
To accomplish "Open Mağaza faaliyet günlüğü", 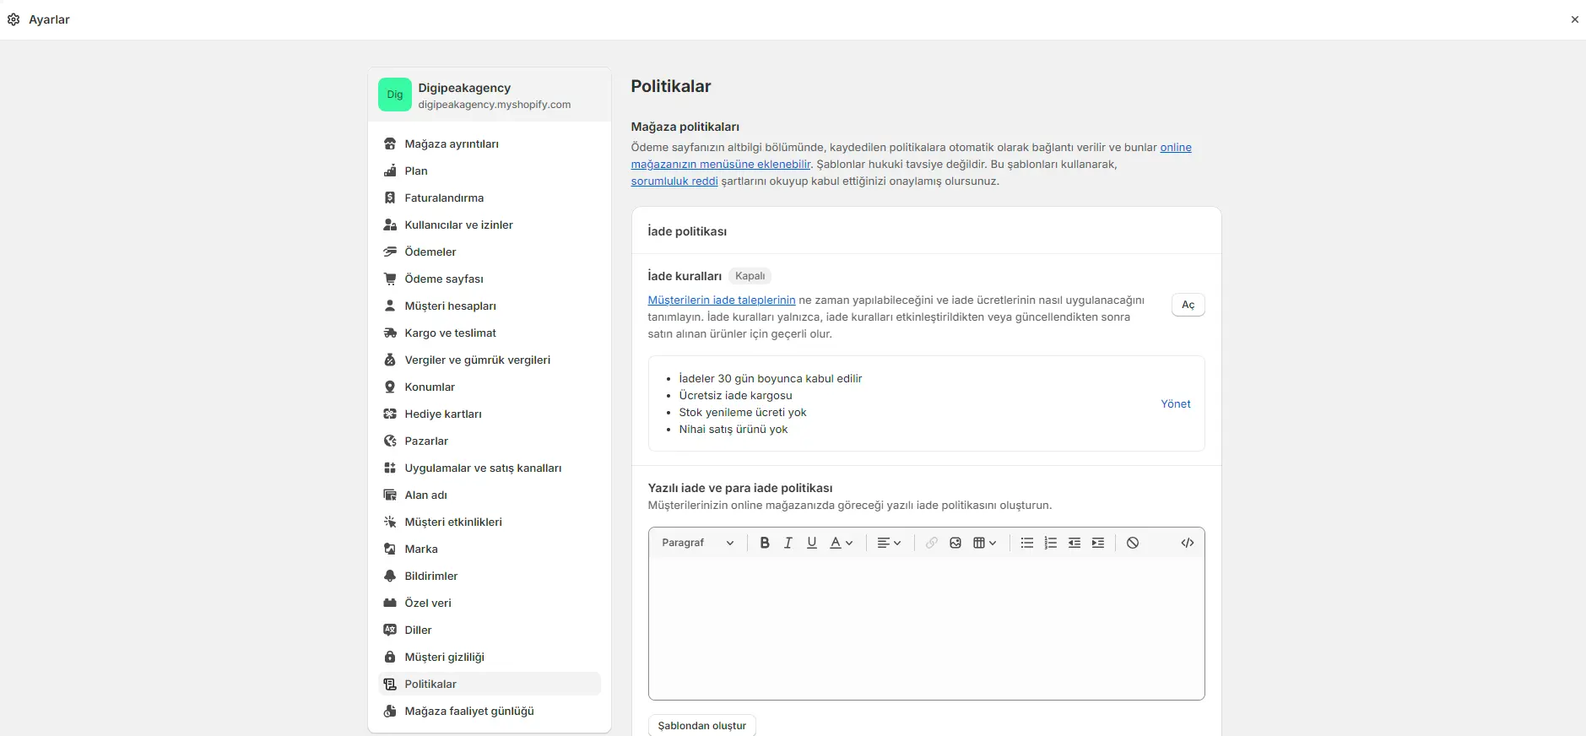I will [x=490, y=711].
